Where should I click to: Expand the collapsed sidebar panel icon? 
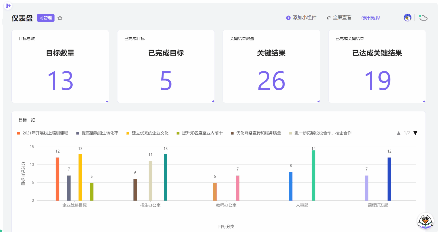coord(8,6)
